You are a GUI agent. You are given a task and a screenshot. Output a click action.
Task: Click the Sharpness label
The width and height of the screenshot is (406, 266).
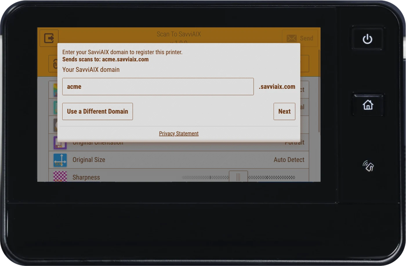pos(86,177)
